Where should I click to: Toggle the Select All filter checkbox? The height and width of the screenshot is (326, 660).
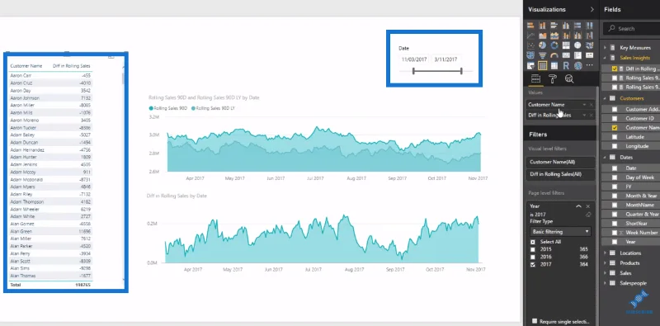point(533,242)
